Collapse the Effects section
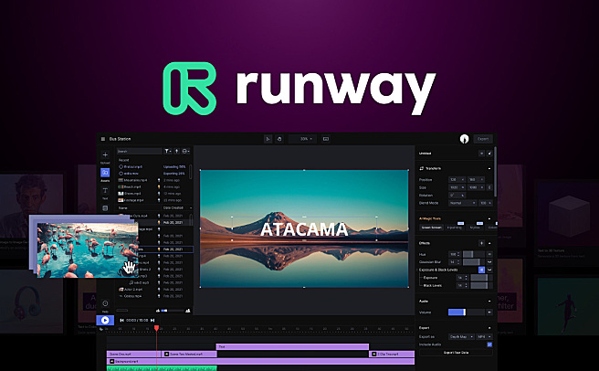The width and height of the screenshot is (599, 371). pos(489,243)
